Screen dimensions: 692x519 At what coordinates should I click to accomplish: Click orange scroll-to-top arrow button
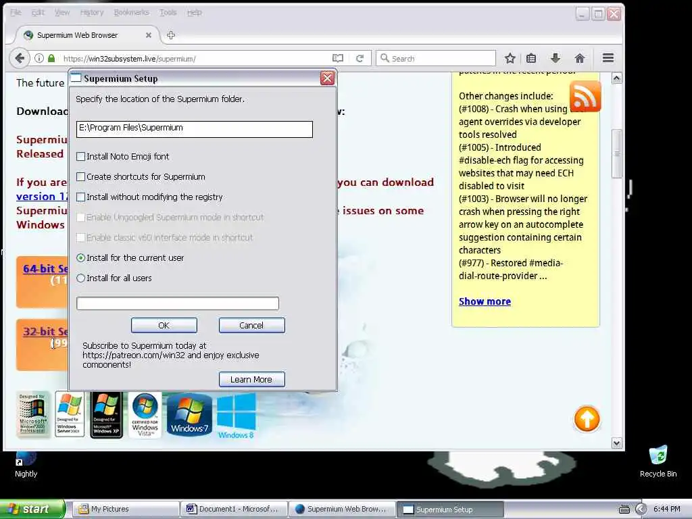click(x=587, y=419)
